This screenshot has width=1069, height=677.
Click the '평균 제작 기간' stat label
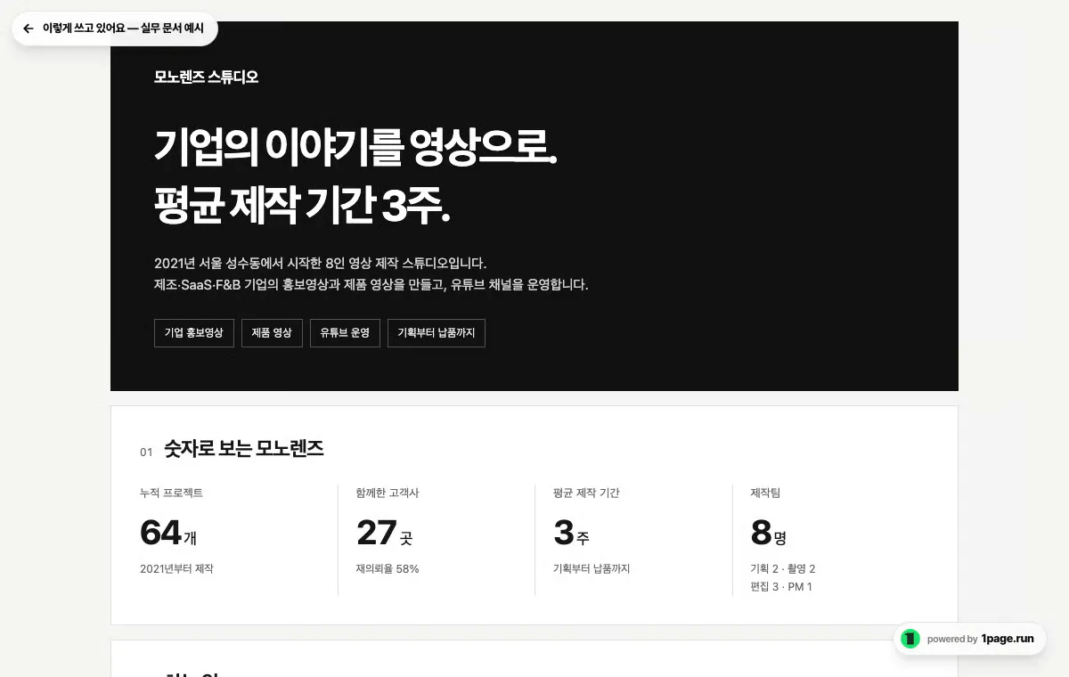click(x=586, y=493)
